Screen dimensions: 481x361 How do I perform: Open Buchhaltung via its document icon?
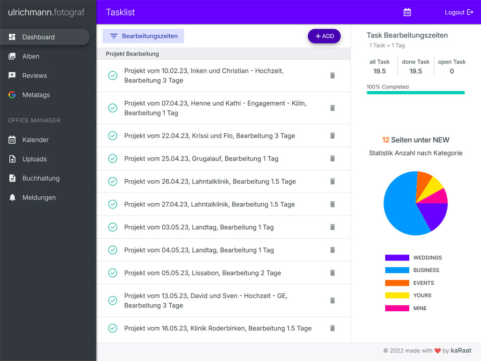12,178
